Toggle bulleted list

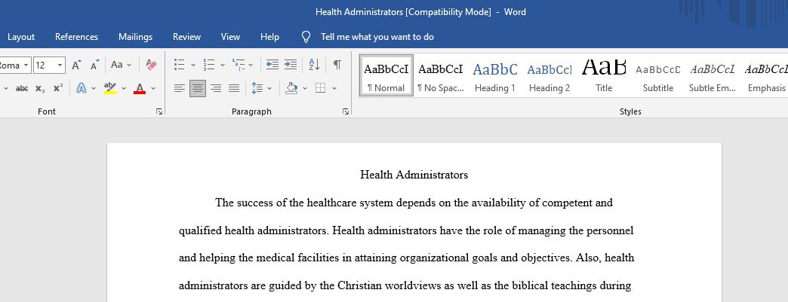click(180, 65)
